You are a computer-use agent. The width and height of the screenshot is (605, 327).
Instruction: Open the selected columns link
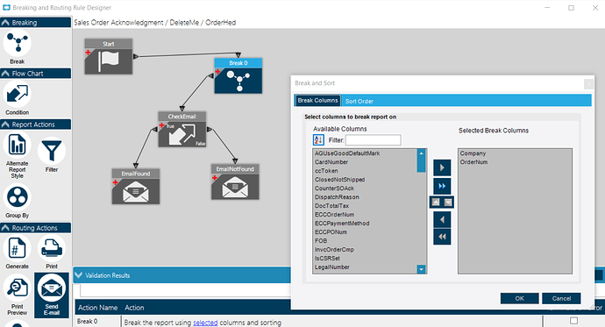coord(205,323)
